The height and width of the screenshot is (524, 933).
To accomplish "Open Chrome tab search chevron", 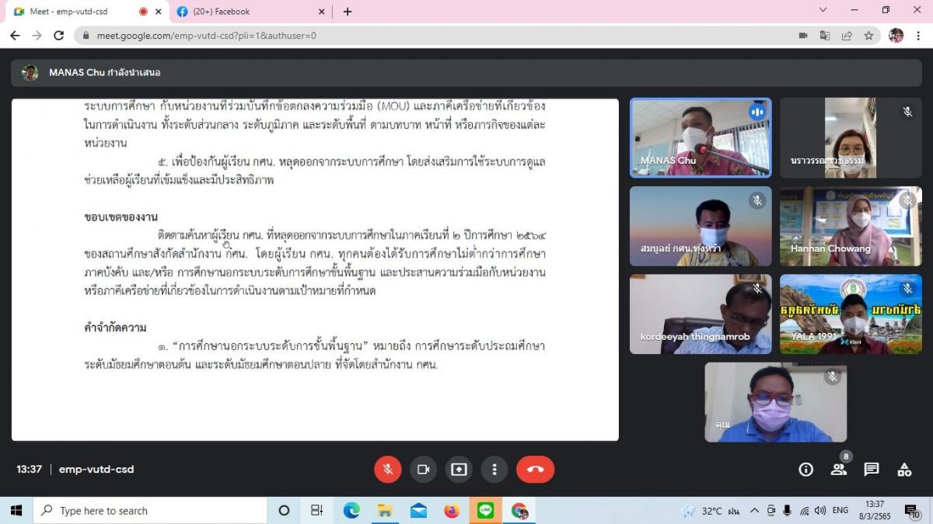I will 823,10.
